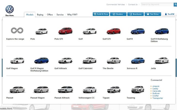Image resolution: width=177 pixels, height=110 pixels.
Task: Click the Golf Alltrack text label
Action: (61, 68)
